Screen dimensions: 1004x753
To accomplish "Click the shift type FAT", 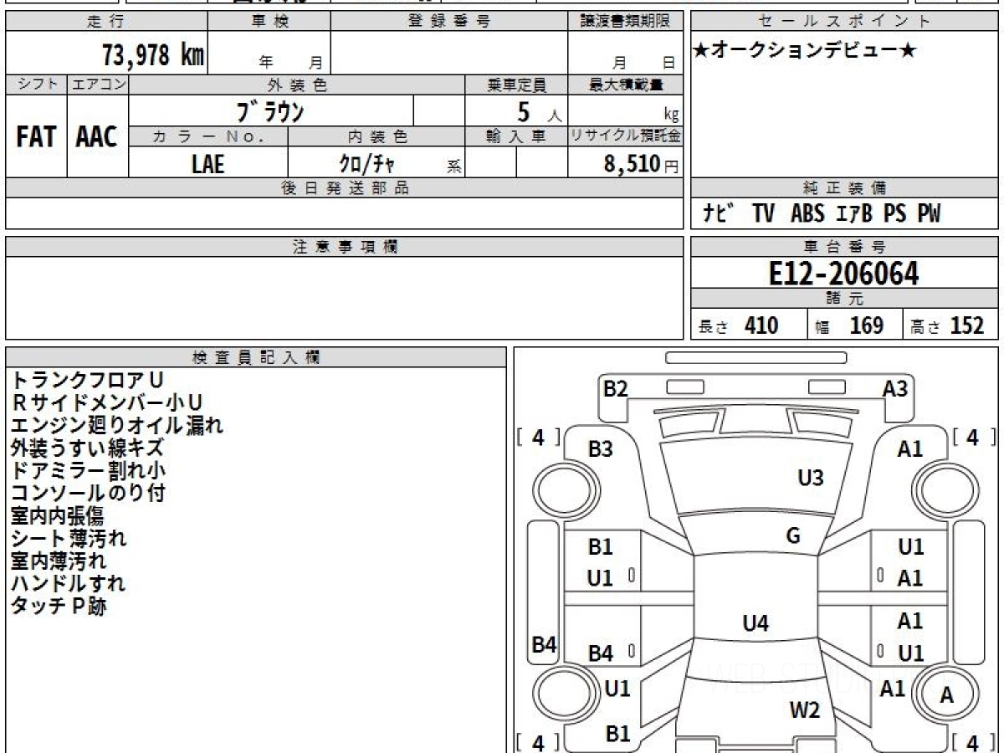I will [36, 137].
